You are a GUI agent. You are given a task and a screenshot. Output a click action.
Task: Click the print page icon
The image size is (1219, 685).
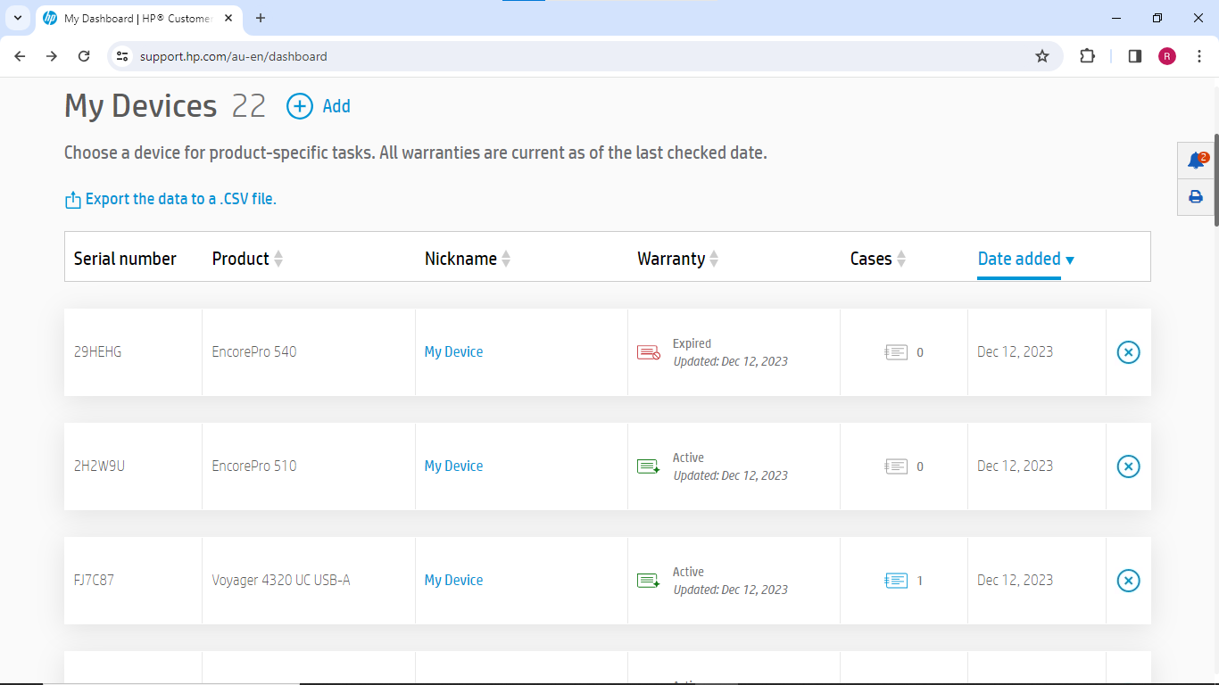(1196, 197)
